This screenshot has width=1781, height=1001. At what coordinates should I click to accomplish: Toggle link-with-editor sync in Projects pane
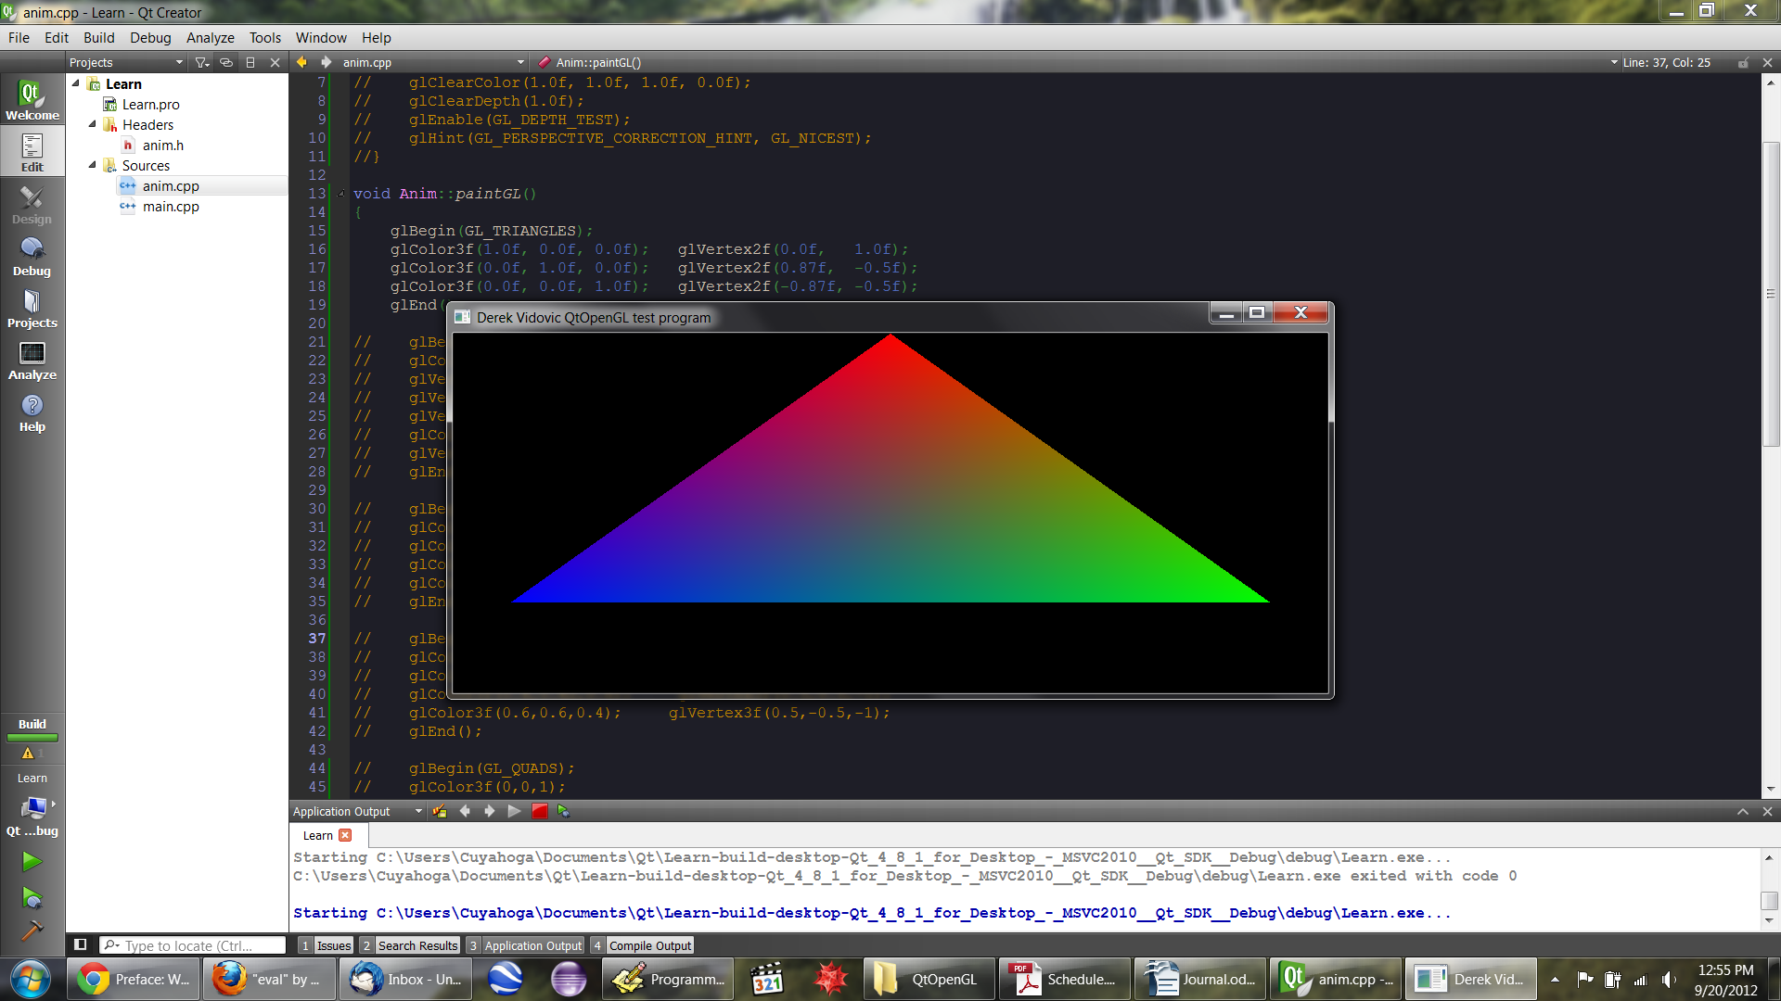(225, 62)
